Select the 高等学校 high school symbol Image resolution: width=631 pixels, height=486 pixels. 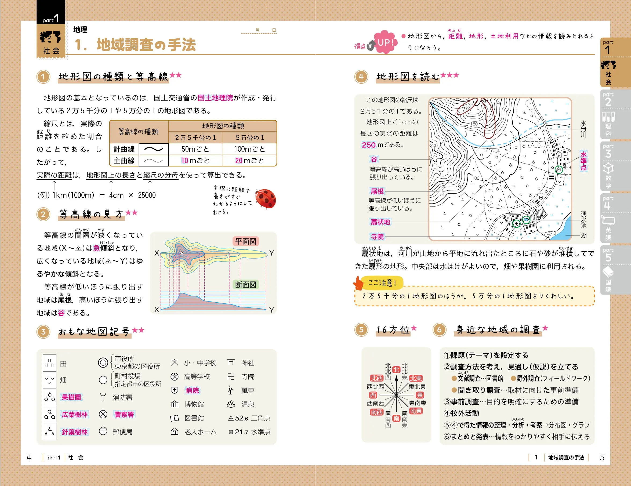pyautogui.click(x=175, y=376)
